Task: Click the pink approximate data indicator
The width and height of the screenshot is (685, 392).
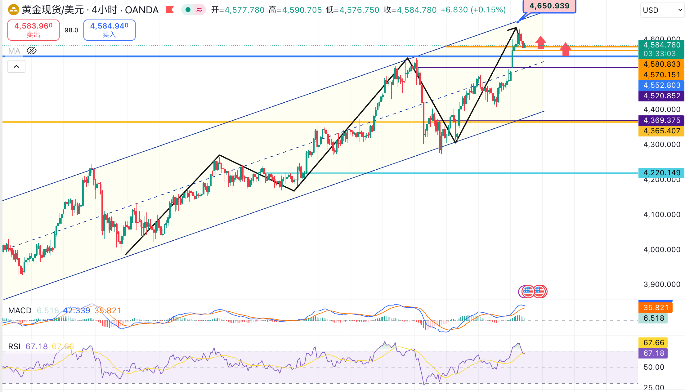Action: pyautogui.click(x=199, y=10)
